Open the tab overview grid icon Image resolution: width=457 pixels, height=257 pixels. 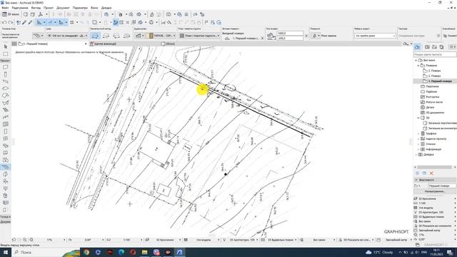14,44
